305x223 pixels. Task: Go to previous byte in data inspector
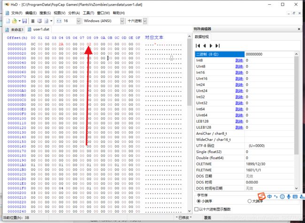(205, 45)
